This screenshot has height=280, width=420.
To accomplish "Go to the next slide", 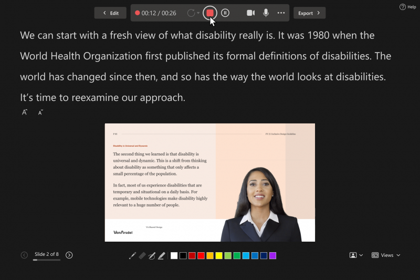I will 69,255.
